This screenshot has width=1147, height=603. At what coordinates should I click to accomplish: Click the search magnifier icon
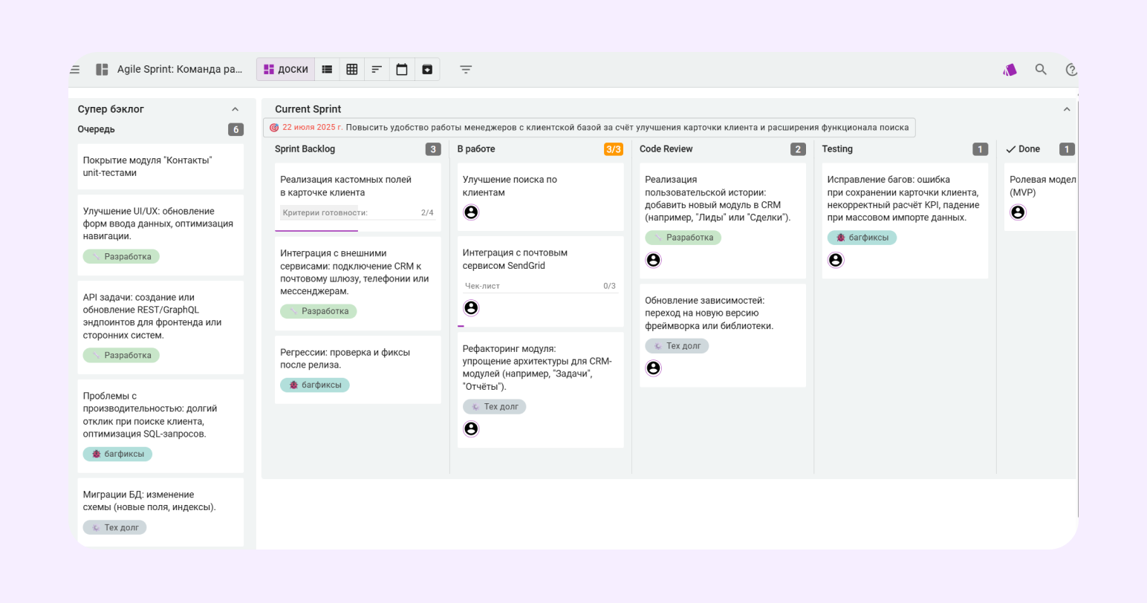pos(1041,70)
